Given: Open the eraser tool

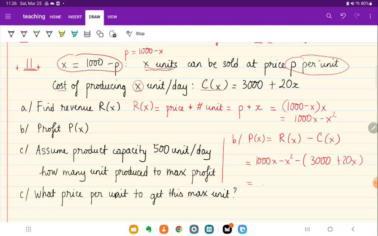Looking at the screenshot, I should coord(87,33).
